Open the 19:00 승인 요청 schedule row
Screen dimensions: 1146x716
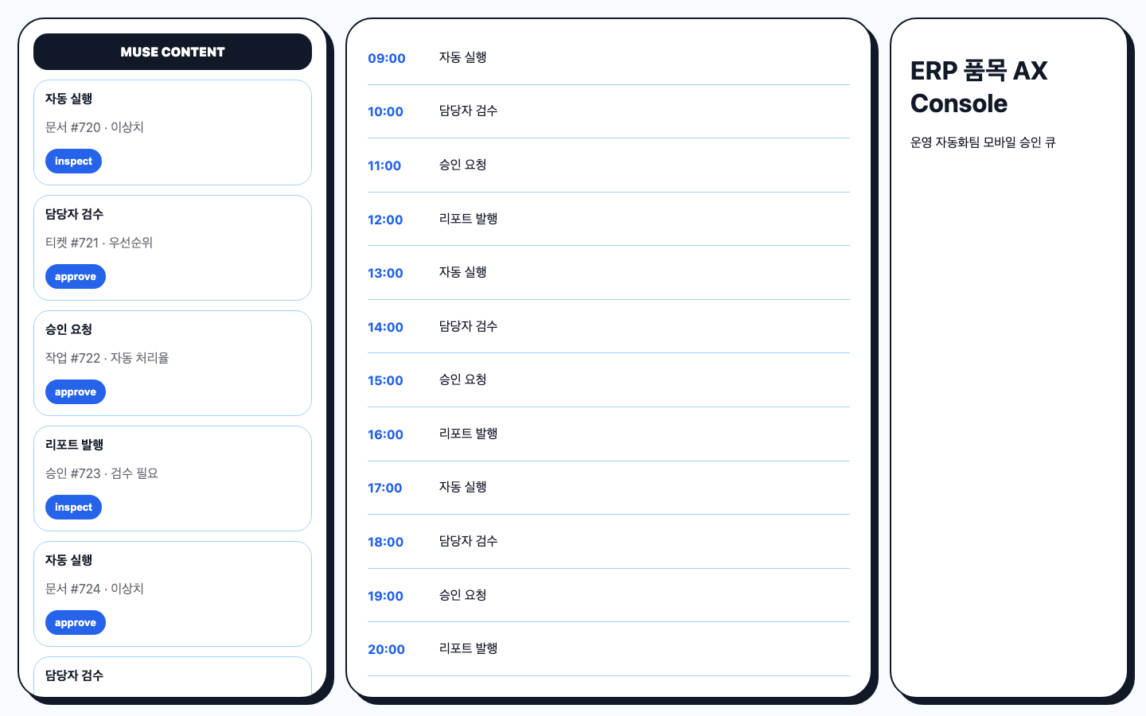coord(609,596)
